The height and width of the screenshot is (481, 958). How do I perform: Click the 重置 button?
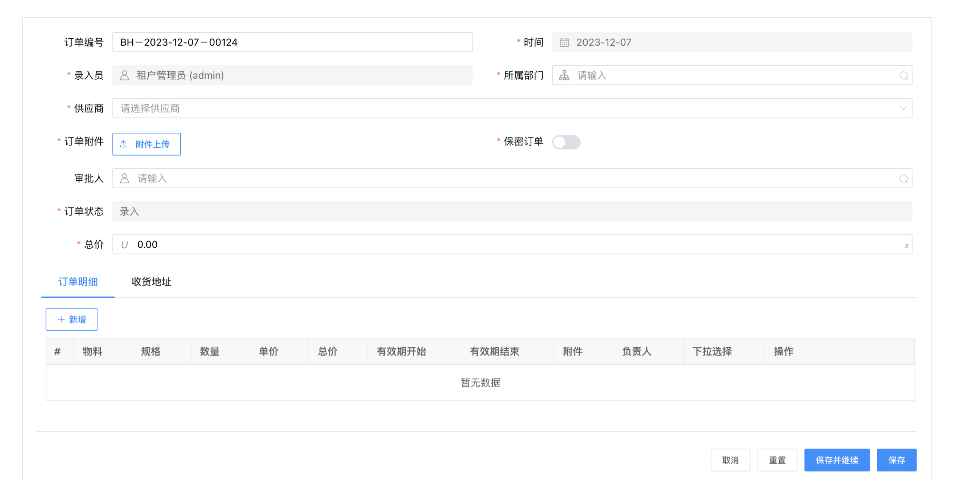(777, 460)
